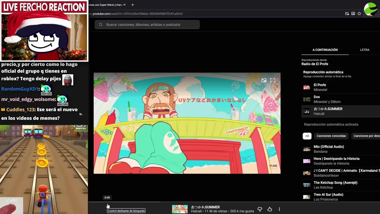This screenshot has height=214, width=380.
Task: Click the Halcali artist link in player bar
Action: tap(196, 211)
